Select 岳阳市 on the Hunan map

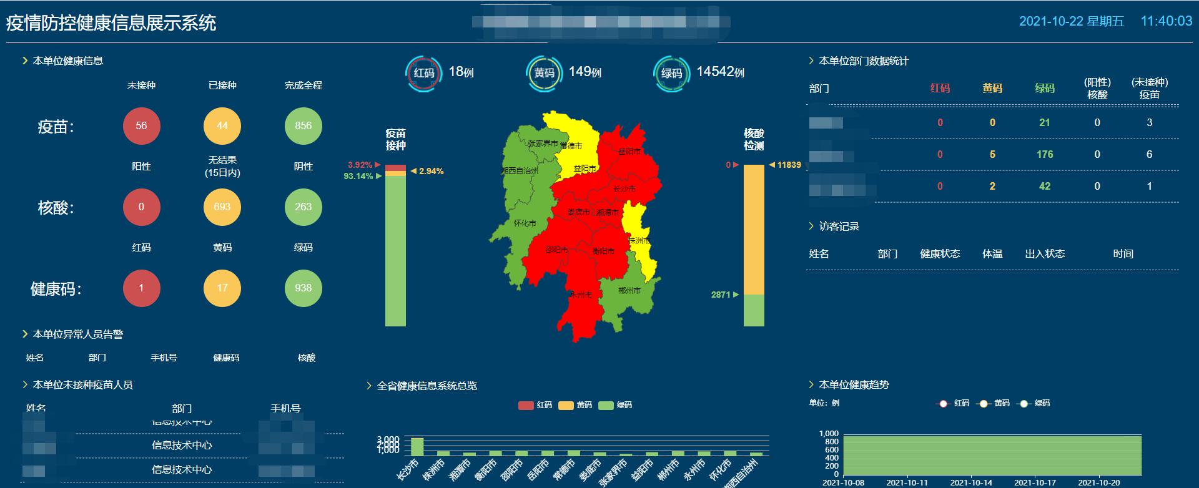[629, 151]
